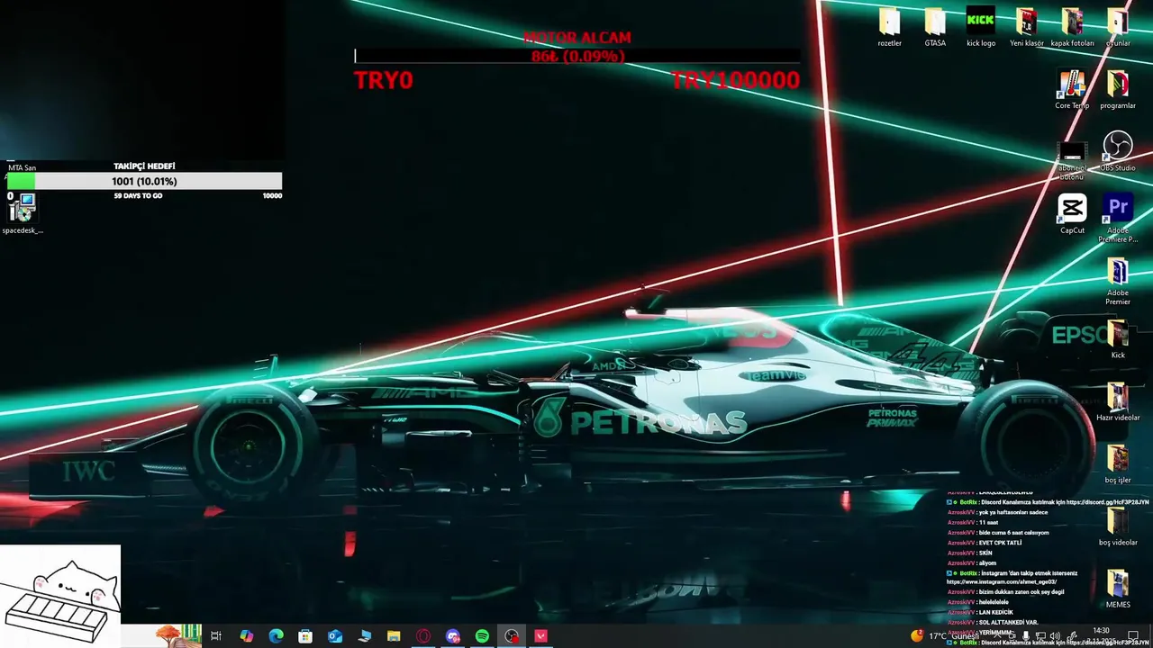Open the kapak fotoları folder
1153x648 pixels.
(1072, 27)
